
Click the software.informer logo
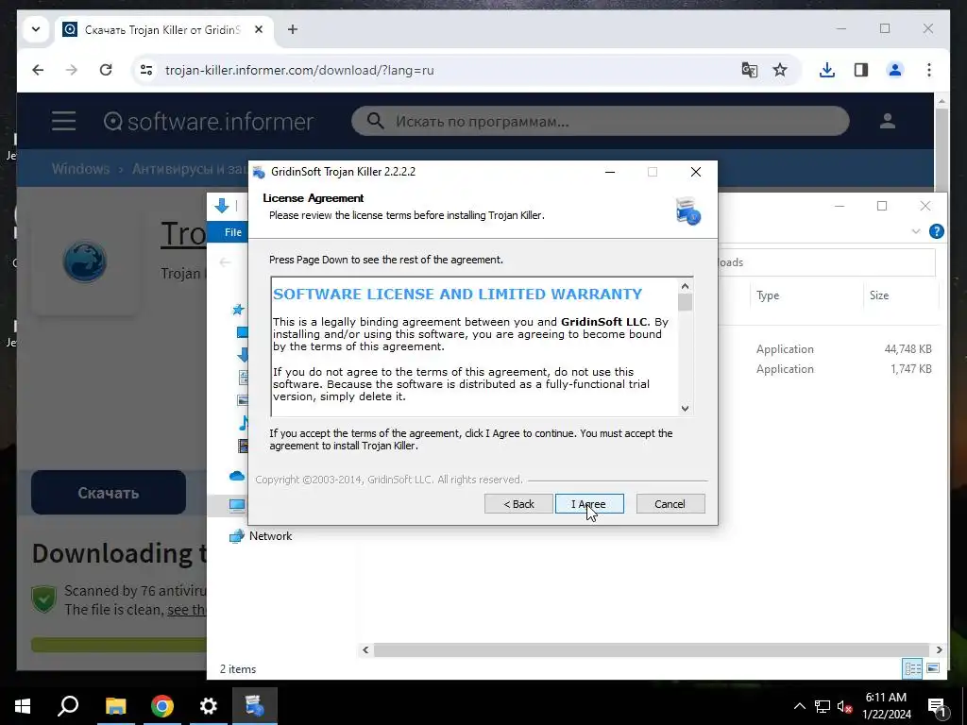pos(209,122)
